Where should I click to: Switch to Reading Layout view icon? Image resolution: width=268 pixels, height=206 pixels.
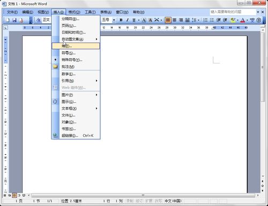click(x=24, y=195)
